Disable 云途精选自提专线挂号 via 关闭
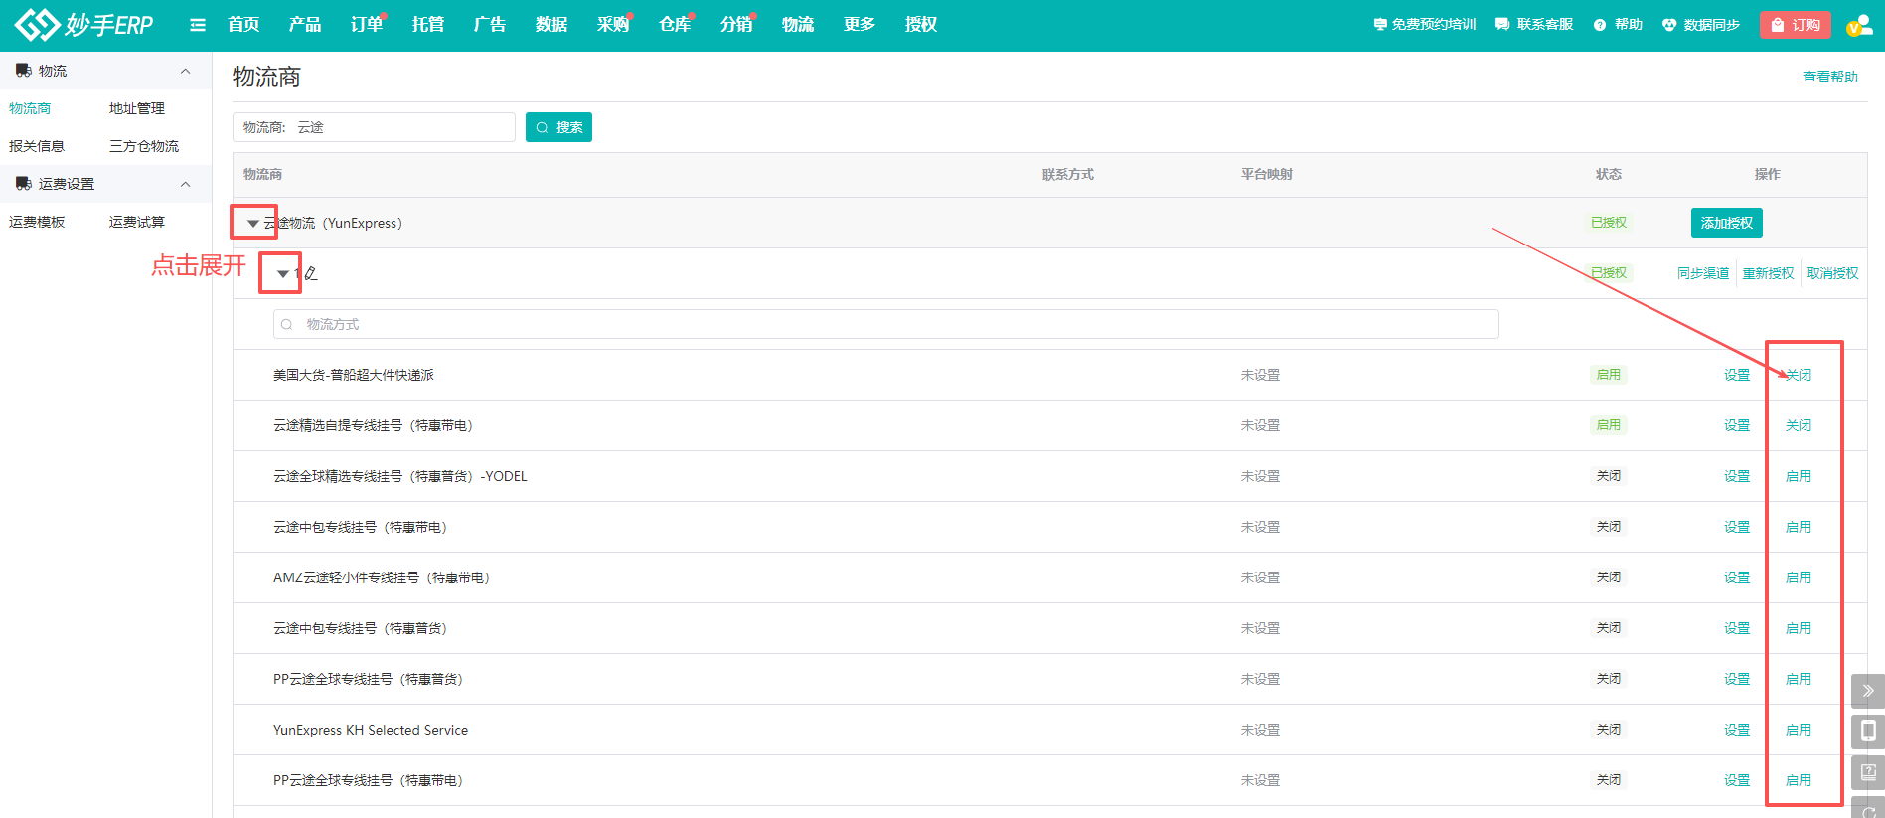 1799,425
